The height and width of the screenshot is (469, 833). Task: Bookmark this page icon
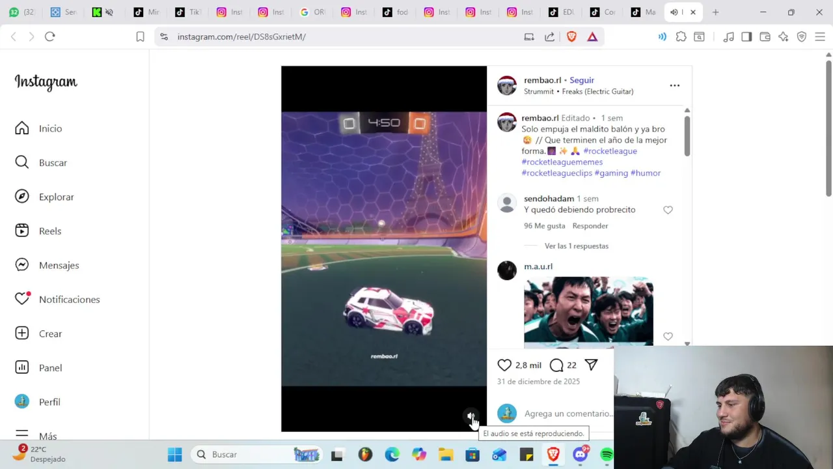pos(140,36)
